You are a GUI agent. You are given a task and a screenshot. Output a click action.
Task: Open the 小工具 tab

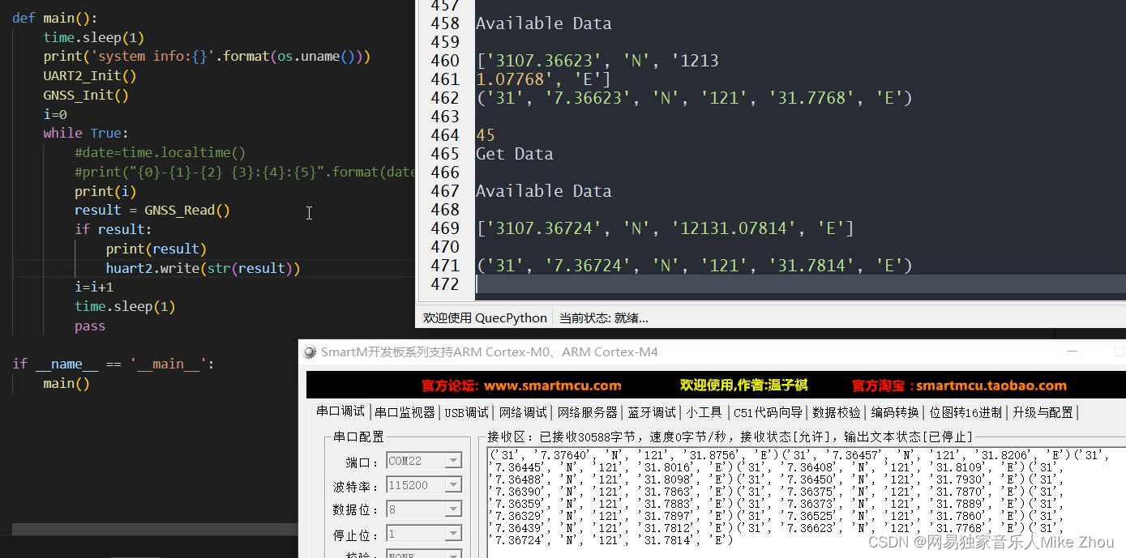704,411
